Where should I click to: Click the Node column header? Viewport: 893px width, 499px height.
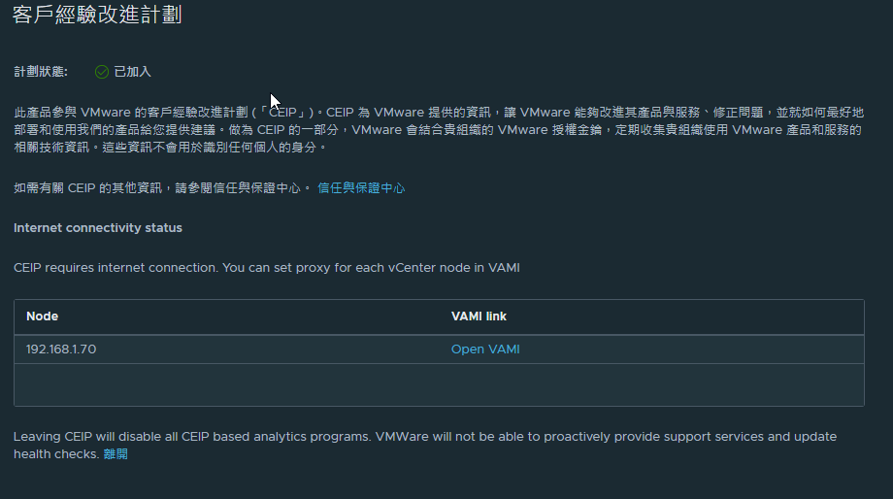point(42,316)
